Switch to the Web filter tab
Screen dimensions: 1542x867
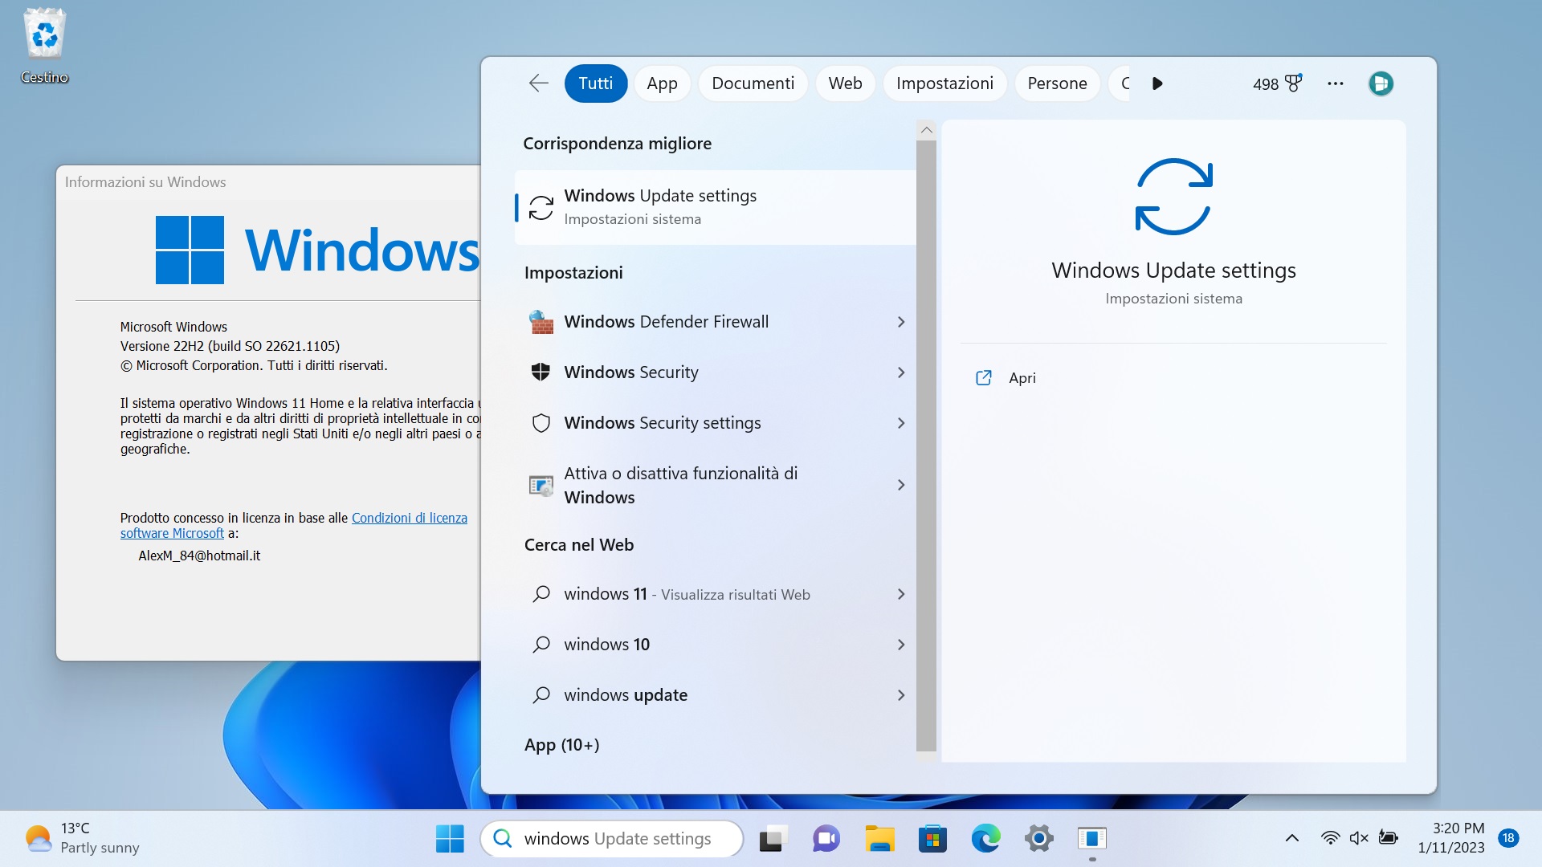coord(846,83)
